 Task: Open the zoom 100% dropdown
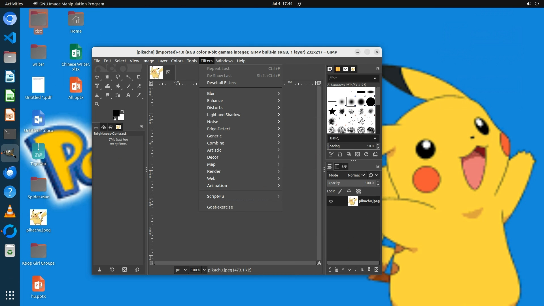click(204, 270)
